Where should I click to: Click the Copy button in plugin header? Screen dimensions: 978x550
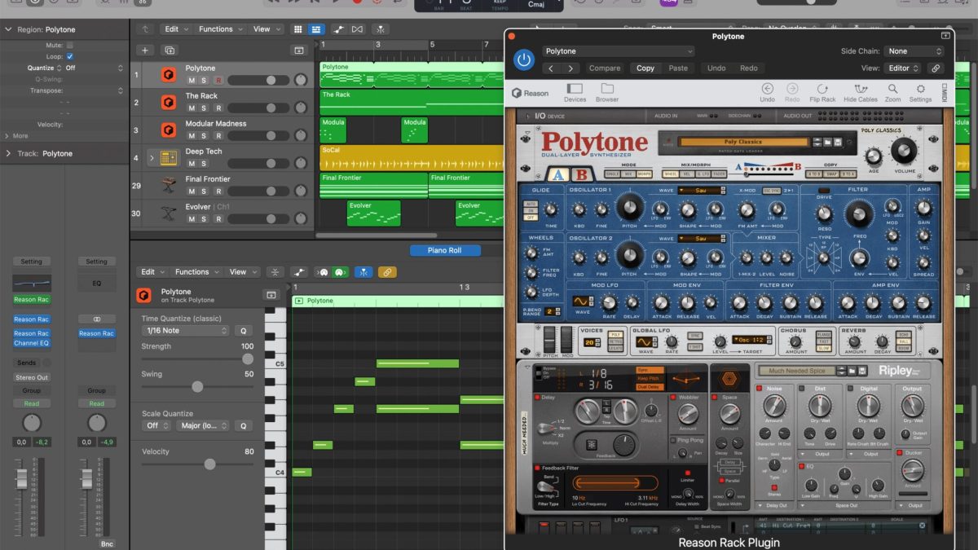tap(645, 68)
